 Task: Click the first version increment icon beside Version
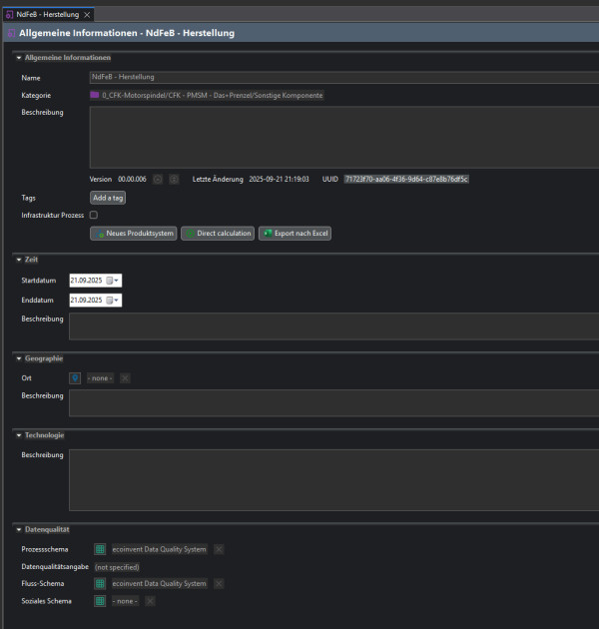click(x=158, y=179)
